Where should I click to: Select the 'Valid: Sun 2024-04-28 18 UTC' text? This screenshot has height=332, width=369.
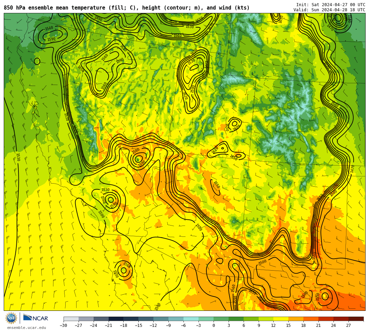coord(329,10)
